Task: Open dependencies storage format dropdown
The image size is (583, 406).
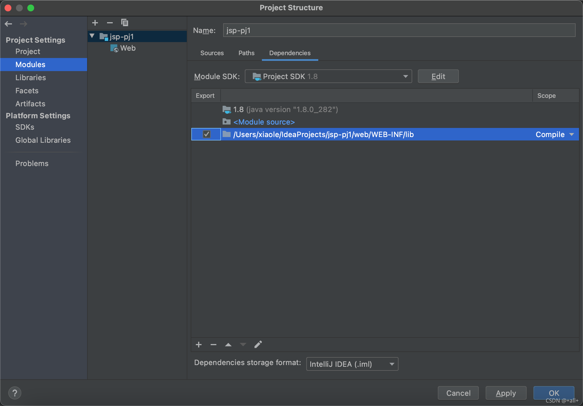Action: (x=352, y=364)
